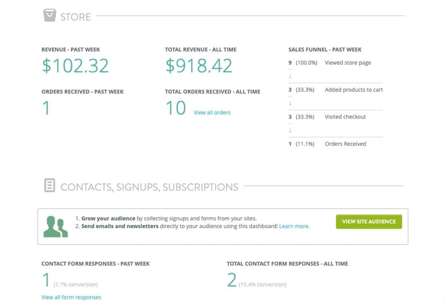Image resolution: width=445 pixels, height=304 pixels.
Task: Select the Added products to cart funnel step
Action: point(353,90)
